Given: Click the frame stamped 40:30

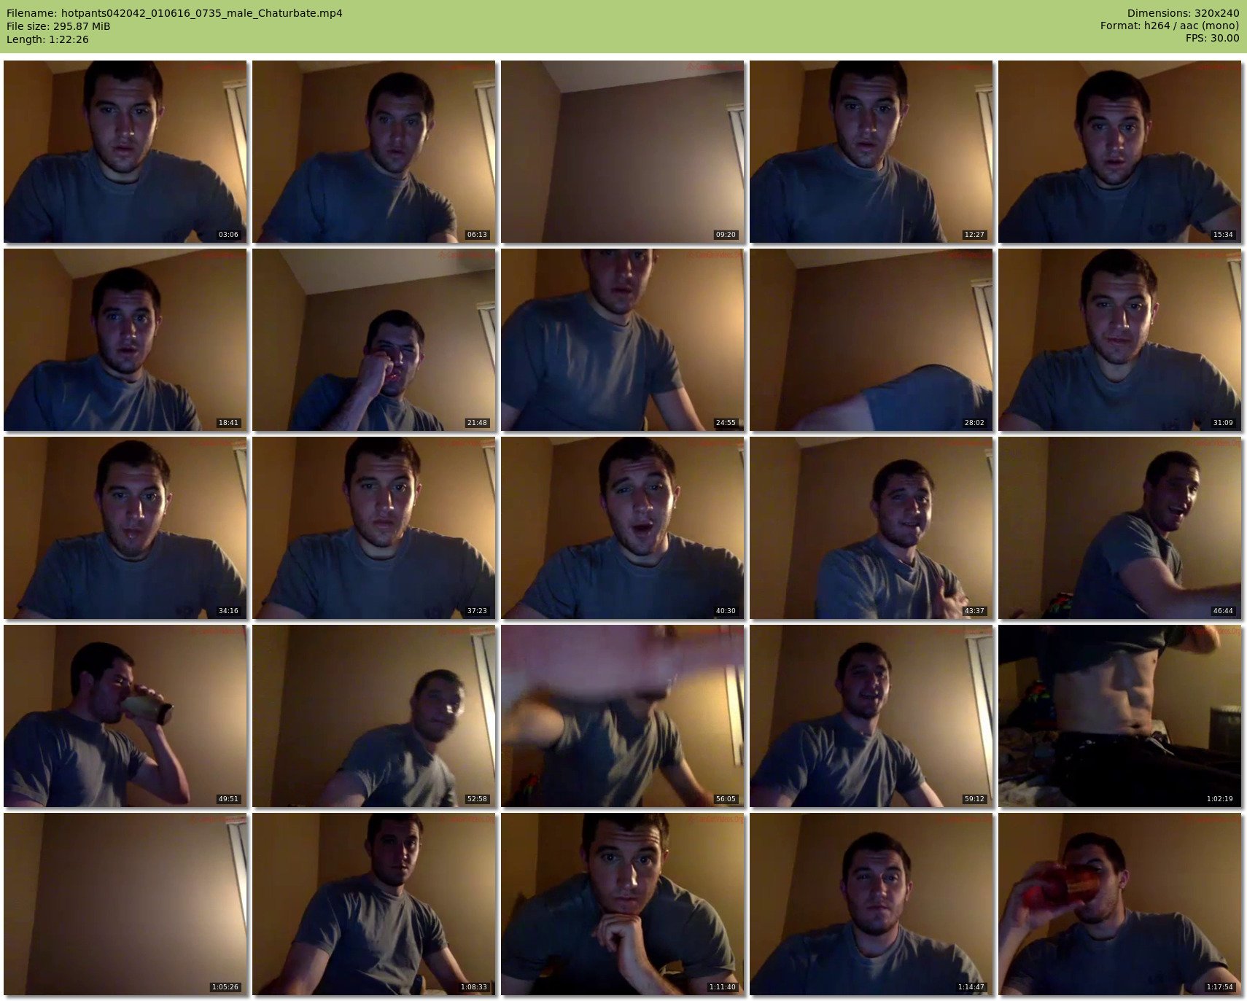Looking at the screenshot, I should [623, 528].
